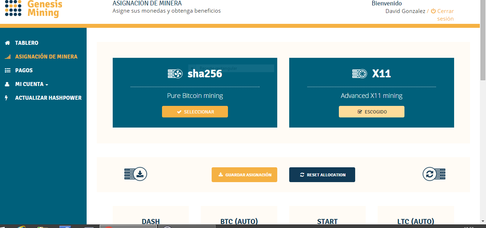Screen dimensions: 486x228
Task: Expand the Mi Cuenta dropdown caret
Action: pos(47,85)
